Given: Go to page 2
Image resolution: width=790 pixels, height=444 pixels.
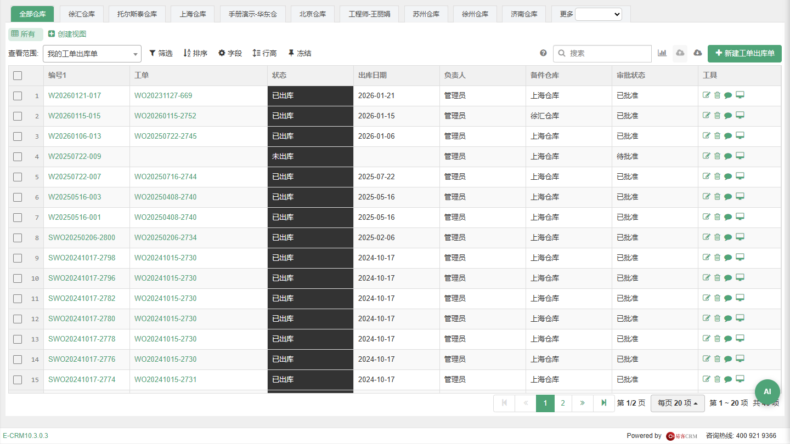Looking at the screenshot, I should 563,403.
